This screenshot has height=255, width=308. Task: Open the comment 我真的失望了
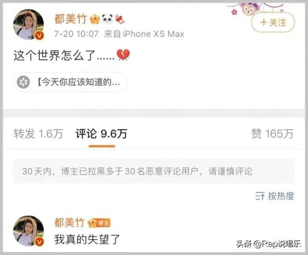(87, 240)
